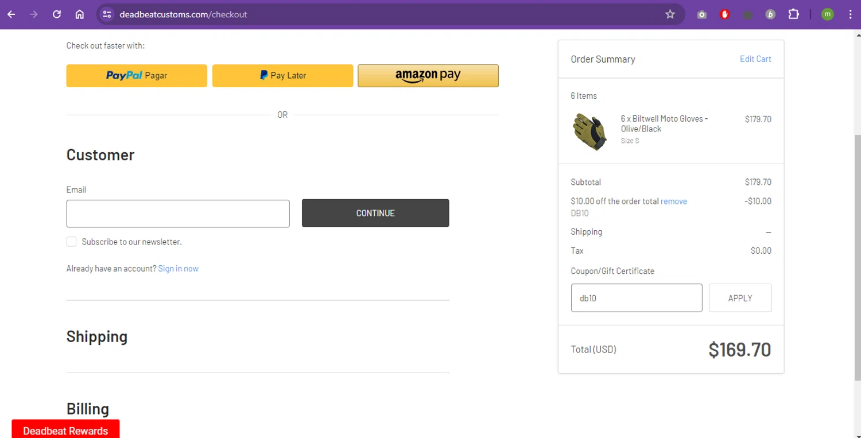Check out with PayPal Pagar
861x438 pixels.
[x=137, y=76]
